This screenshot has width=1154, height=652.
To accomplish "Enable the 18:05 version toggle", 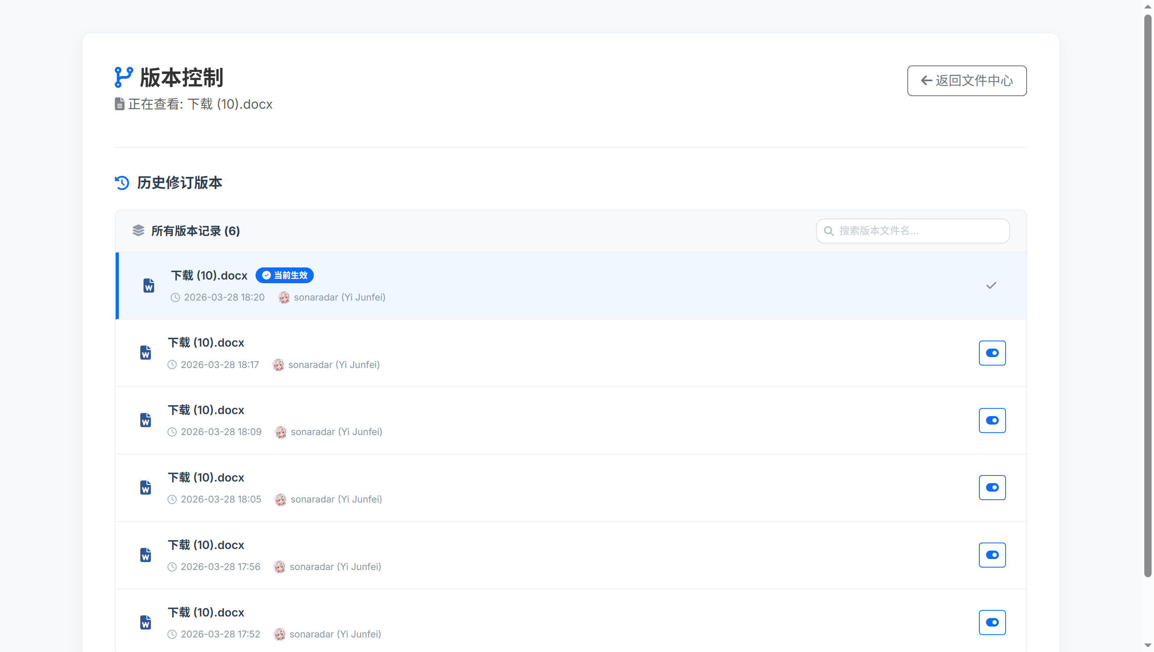I will click(x=992, y=487).
